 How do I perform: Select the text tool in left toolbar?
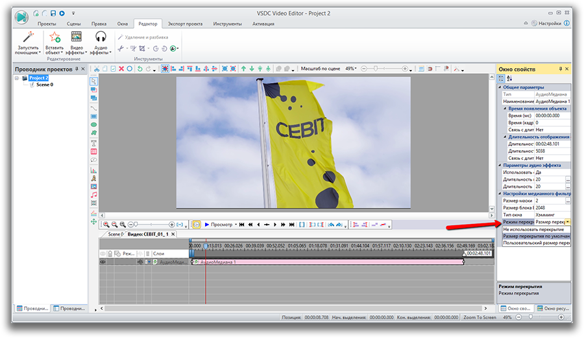93,142
